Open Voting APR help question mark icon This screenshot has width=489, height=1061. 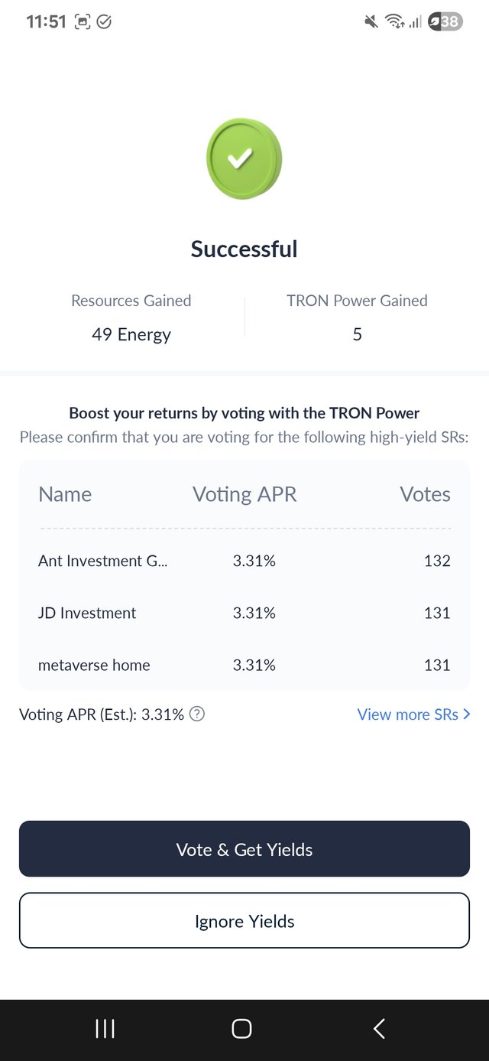click(197, 714)
